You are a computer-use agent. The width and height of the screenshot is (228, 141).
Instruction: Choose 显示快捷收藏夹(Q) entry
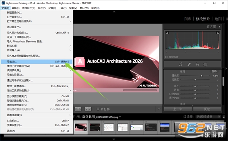36,96
